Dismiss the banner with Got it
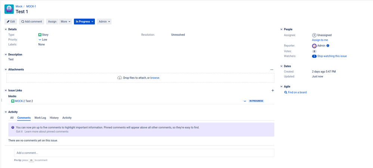This screenshot has height=168, width=373. pyautogui.click(x=19, y=132)
